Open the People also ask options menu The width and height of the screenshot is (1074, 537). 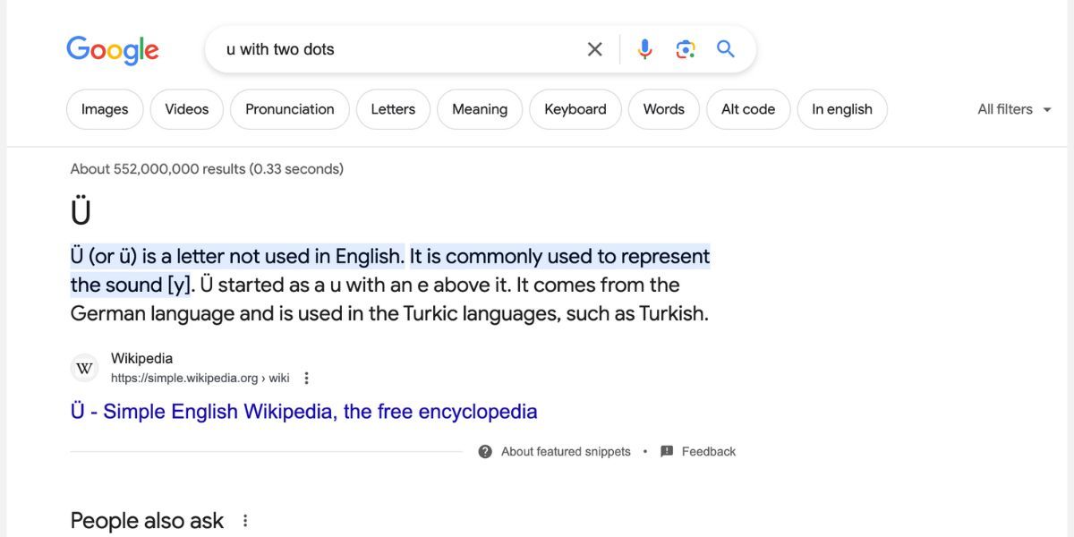point(245,520)
